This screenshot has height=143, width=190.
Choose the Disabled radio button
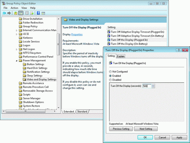click(110, 80)
